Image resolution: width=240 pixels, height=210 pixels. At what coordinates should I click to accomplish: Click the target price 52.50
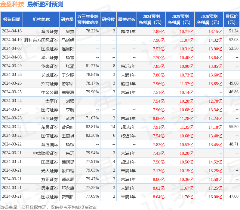click(234, 48)
